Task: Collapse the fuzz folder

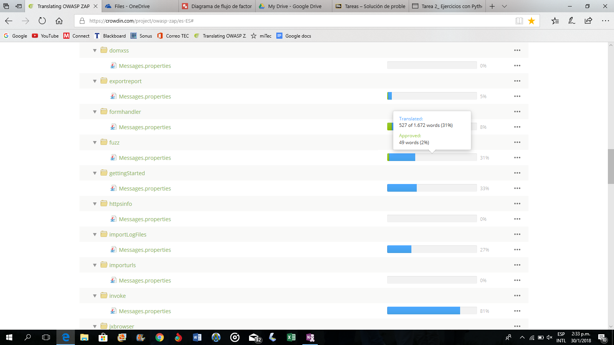Action: click(x=95, y=143)
